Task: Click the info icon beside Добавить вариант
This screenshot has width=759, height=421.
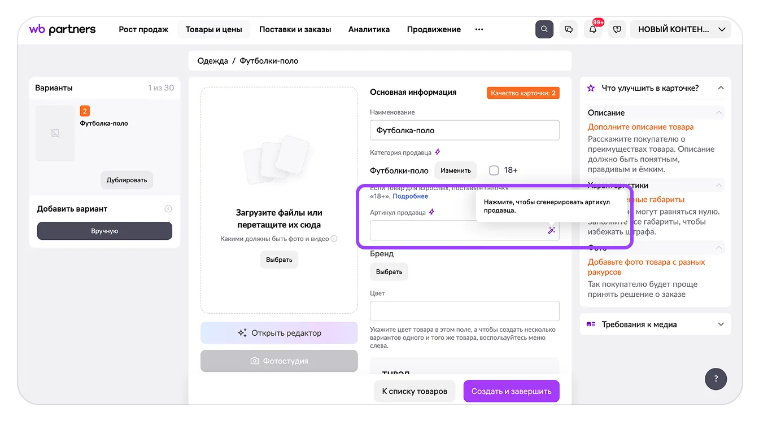Action: tap(168, 209)
